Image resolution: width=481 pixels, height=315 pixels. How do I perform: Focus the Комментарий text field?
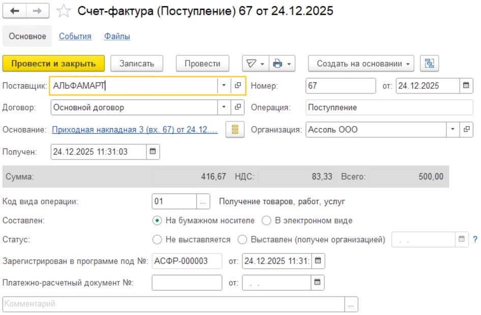coord(173,304)
